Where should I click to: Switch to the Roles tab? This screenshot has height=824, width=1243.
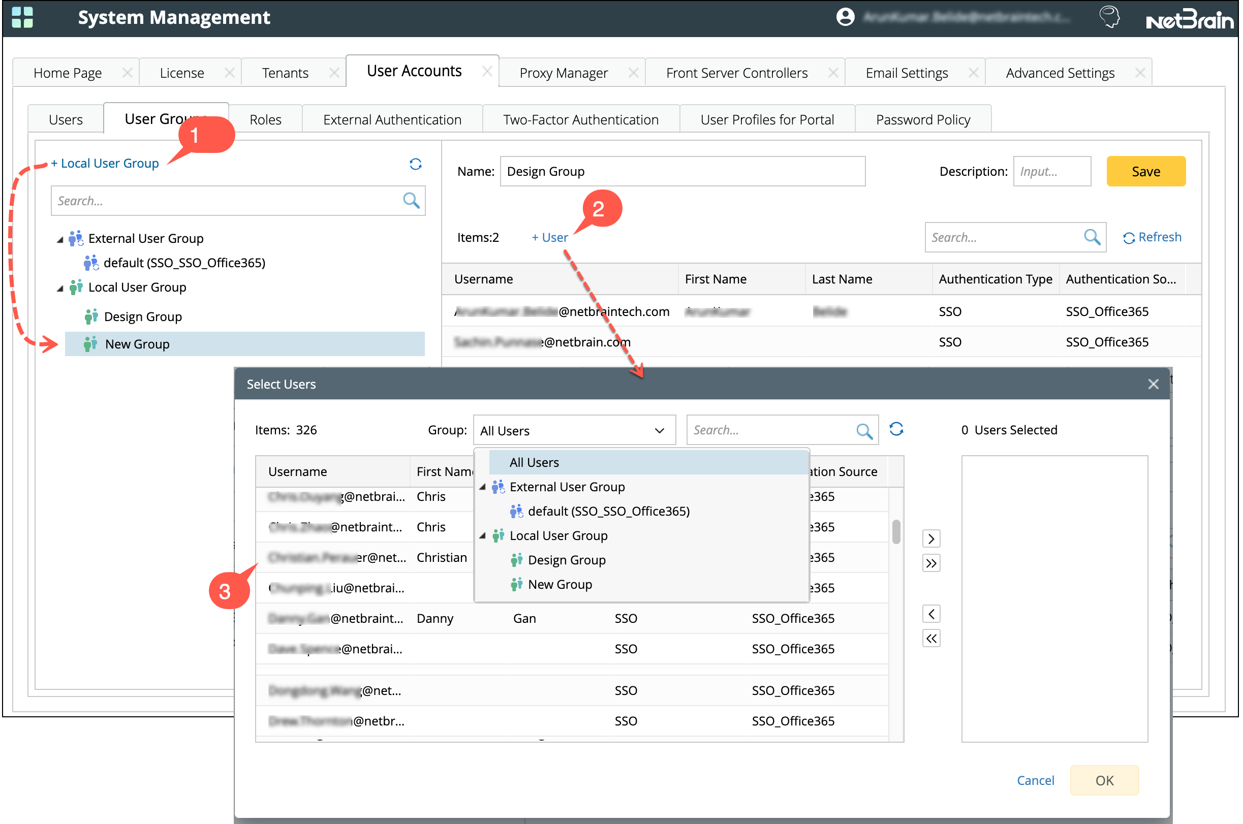pos(265,119)
